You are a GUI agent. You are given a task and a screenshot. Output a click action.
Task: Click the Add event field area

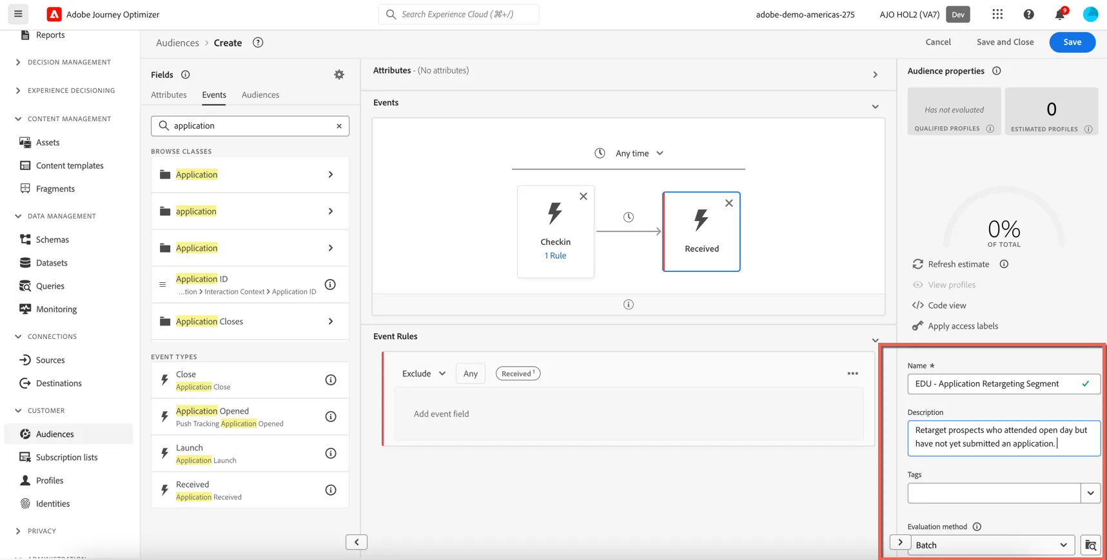click(x=629, y=414)
